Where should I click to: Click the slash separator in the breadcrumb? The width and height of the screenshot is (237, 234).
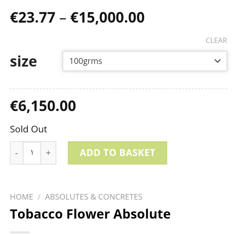pyautogui.click(x=39, y=197)
